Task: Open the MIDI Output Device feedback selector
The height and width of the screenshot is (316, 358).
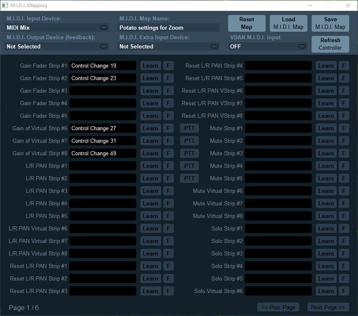Action: pyautogui.click(x=57, y=46)
